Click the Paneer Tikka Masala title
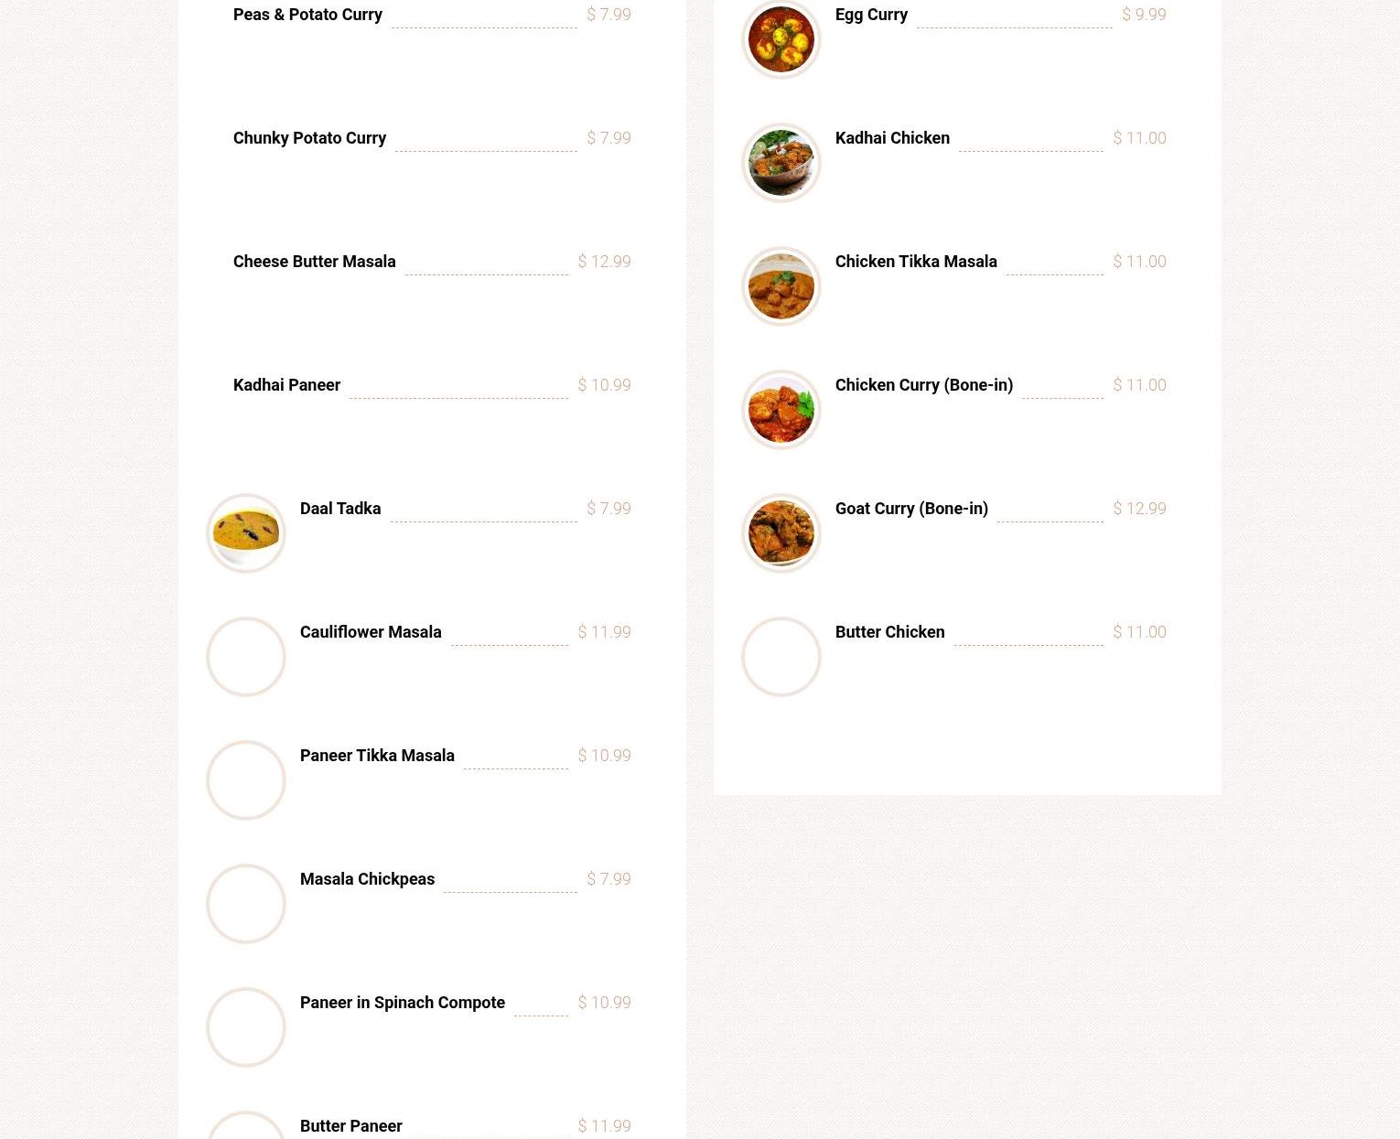The height and width of the screenshot is (1139, 1400). (x=377, y=756)
